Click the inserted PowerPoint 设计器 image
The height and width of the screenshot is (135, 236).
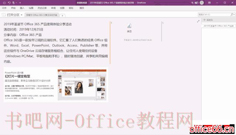click(56, 85)
